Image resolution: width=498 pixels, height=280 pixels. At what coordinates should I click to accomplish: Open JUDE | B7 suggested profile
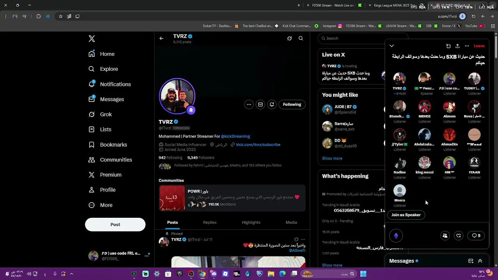[x=352, y=109]
